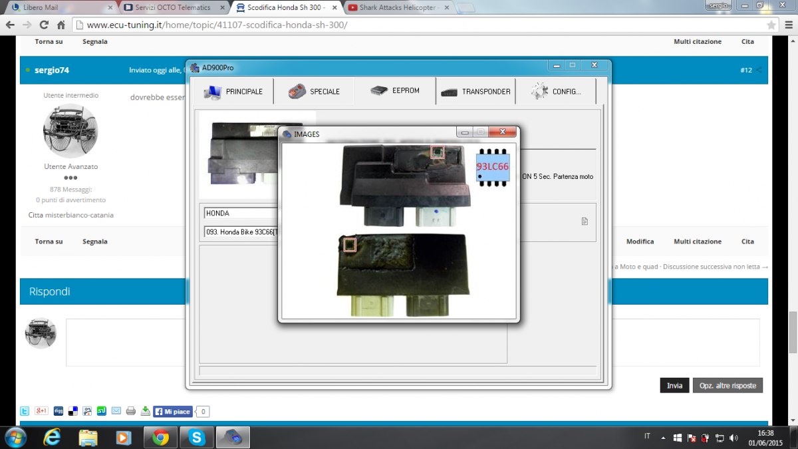Click top Cita link
The image size is (798, 449).
pos(747,41)
